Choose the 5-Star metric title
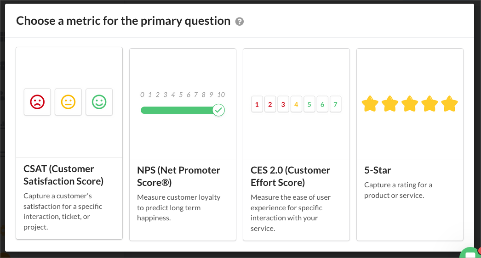The width and height of the screenshot is (481, 258). click(378, 170)
